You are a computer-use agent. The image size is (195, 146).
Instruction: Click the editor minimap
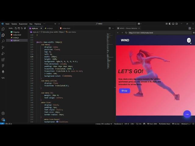point(110,51)
